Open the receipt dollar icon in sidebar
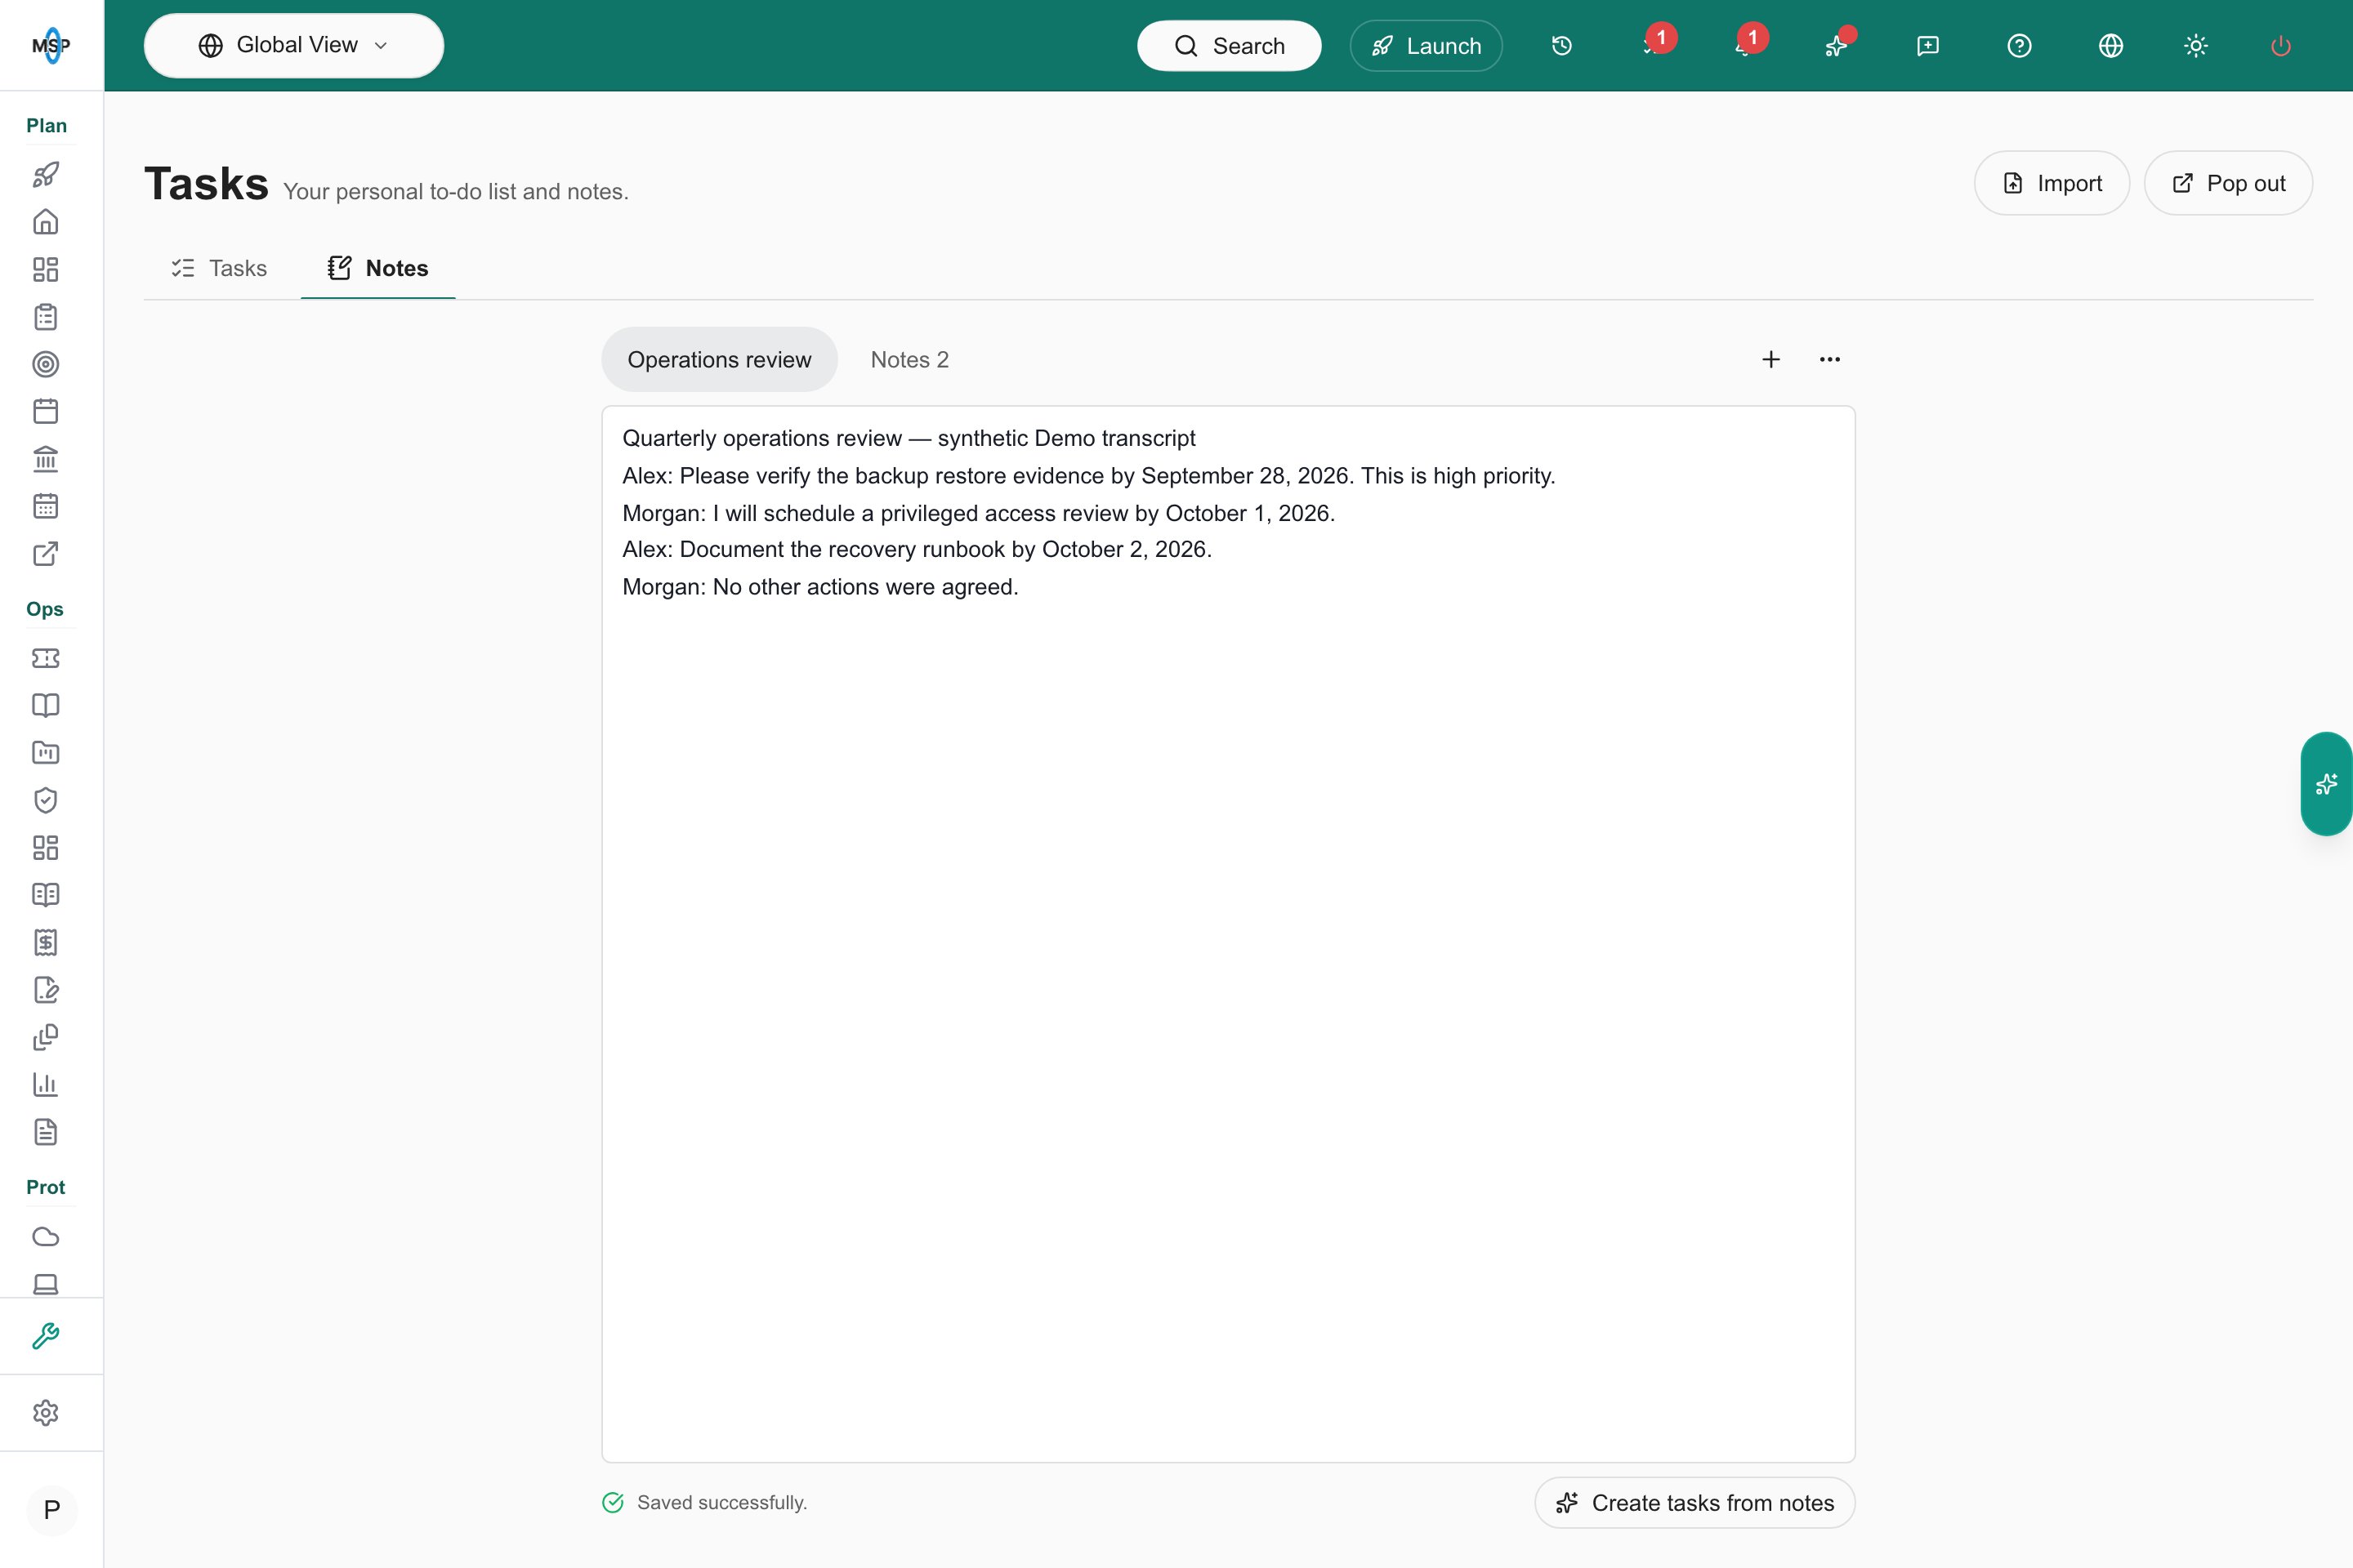The image size is (2353, 1568). [46, 942]
